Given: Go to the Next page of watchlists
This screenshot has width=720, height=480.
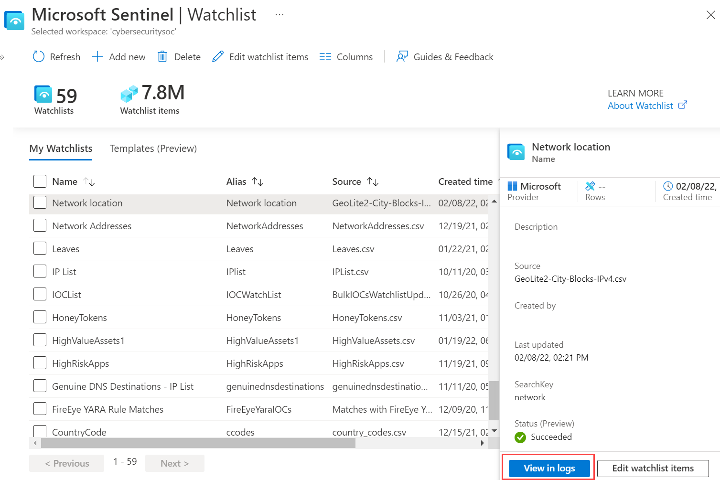Looking at the screenshot, I should (174, 463).
